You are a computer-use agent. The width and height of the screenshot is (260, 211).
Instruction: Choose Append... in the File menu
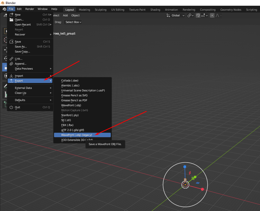click(x=30, y=64)
